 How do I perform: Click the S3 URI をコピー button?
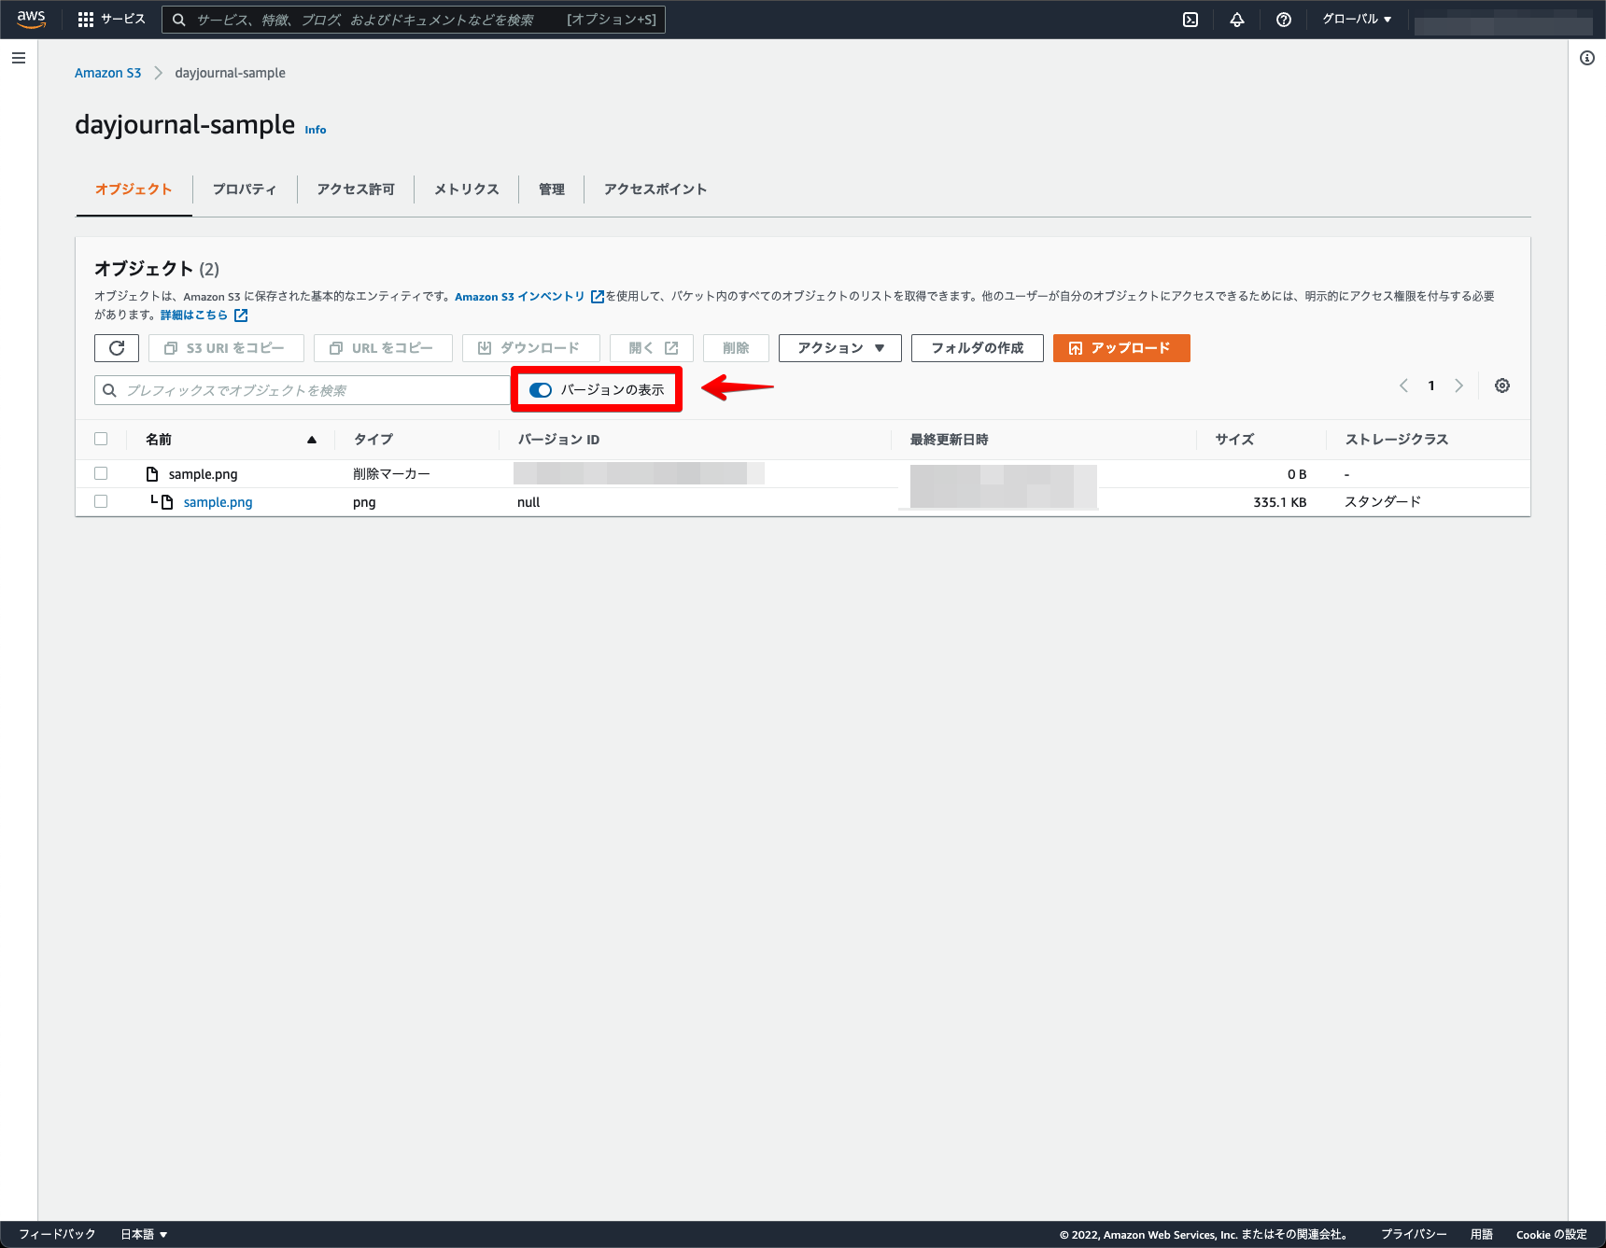[x=226, y=348]
